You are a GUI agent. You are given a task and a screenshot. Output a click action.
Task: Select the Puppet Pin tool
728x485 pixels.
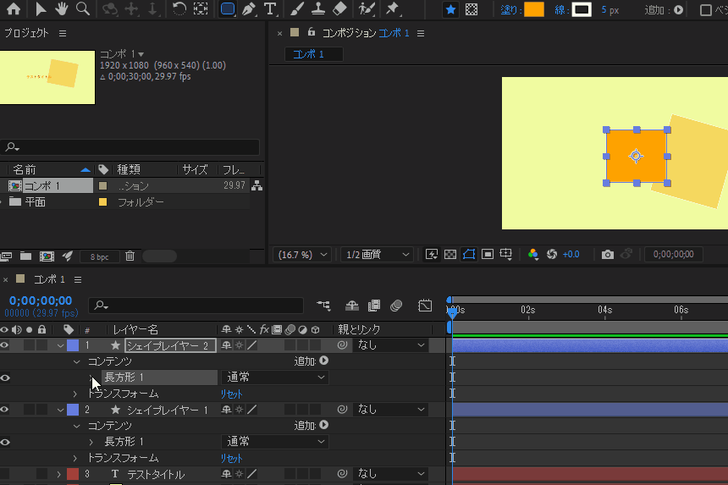[x=392, y=8]
